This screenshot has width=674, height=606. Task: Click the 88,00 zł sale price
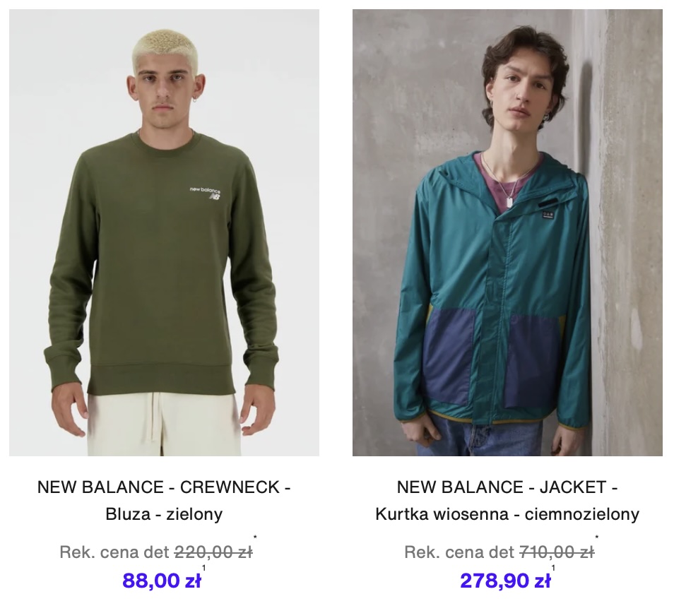point(162,580)
